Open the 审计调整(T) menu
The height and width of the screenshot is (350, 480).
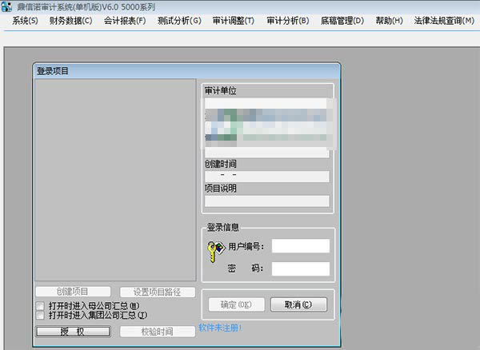point(234,20)
